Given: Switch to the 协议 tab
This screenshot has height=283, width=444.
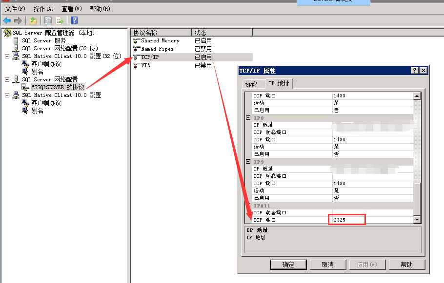Looking at the screenshot, I should 251,84.
